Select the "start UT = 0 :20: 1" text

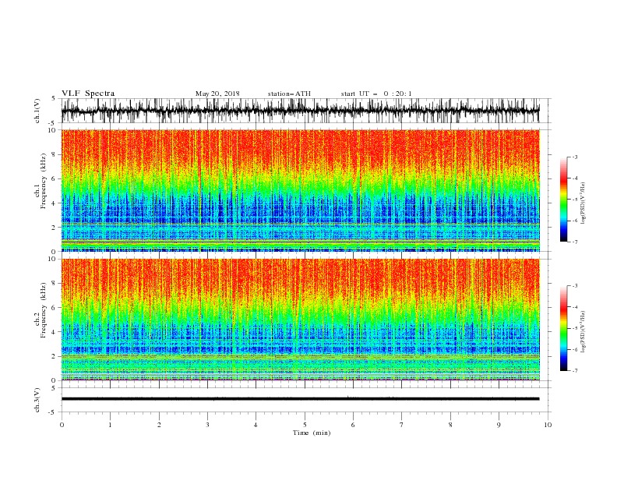[376, 94]
